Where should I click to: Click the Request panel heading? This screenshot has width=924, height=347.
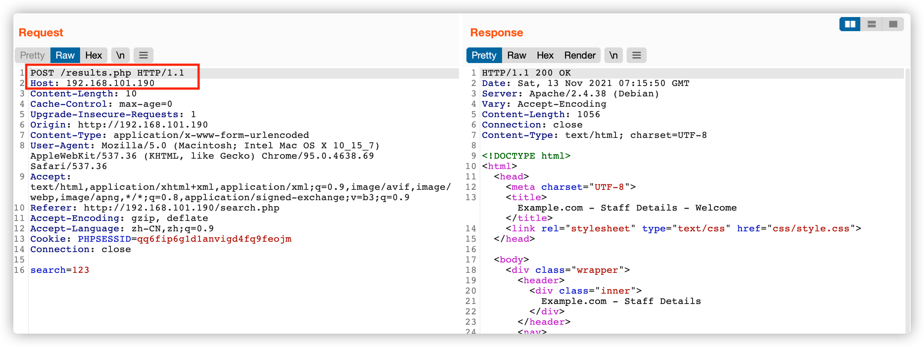(41, 33)
